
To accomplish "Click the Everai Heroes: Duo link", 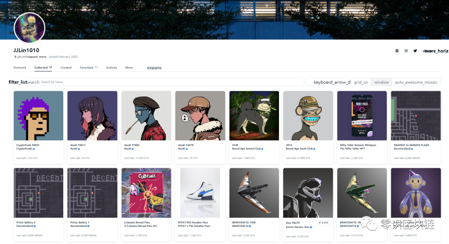I will point(298,227).
